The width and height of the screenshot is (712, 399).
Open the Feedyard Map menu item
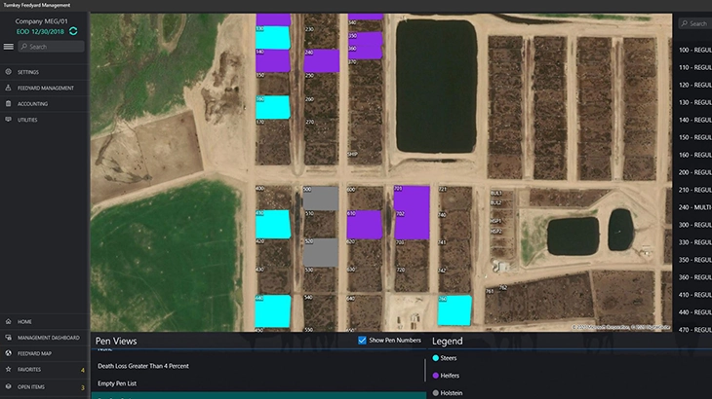[x=37, y=353]
